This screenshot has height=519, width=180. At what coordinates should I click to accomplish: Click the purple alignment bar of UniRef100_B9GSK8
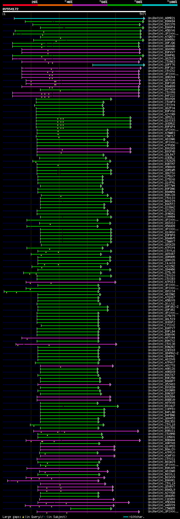click(84, 149)
